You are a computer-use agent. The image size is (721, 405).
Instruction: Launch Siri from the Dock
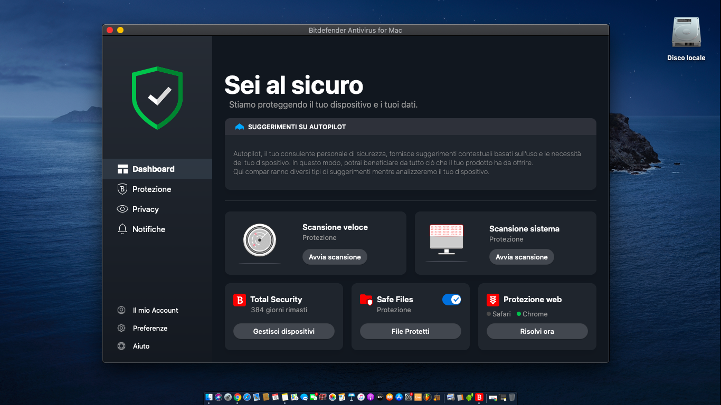pos(219,397)
